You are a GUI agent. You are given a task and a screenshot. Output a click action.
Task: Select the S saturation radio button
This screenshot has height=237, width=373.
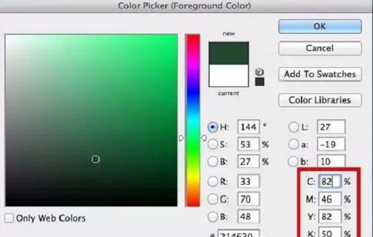coord(213,144)
